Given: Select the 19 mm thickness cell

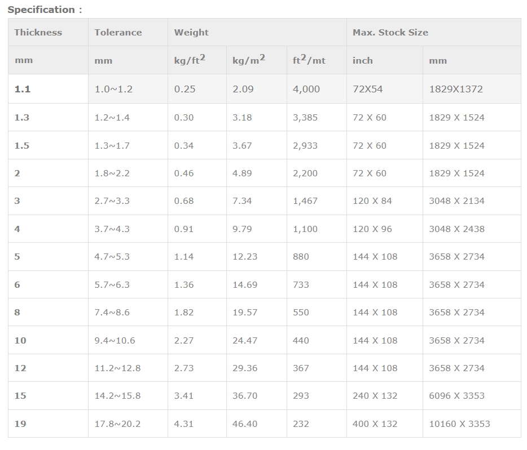Looking at the screenshot, I should (x=48, y=424).
